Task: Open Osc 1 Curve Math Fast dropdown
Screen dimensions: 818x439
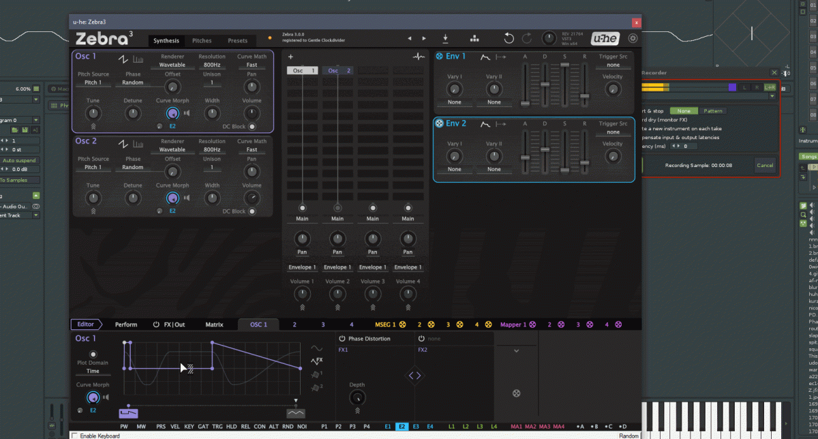Action: click(x=252, y=65)
